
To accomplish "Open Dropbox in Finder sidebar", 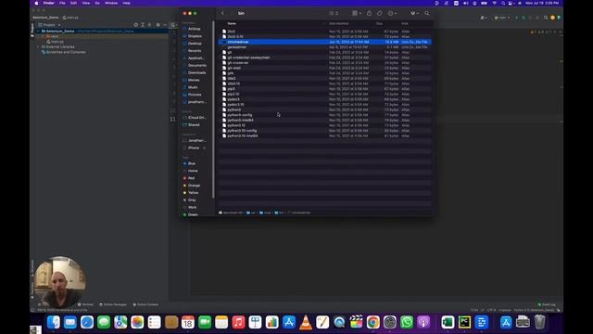I will coord(196,36).
